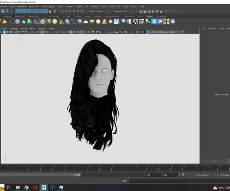The width and height of the screenshot is (230, 191).
Task: Click the V-Ray sphere light shelf icon
Action: (x=98, y=22)
